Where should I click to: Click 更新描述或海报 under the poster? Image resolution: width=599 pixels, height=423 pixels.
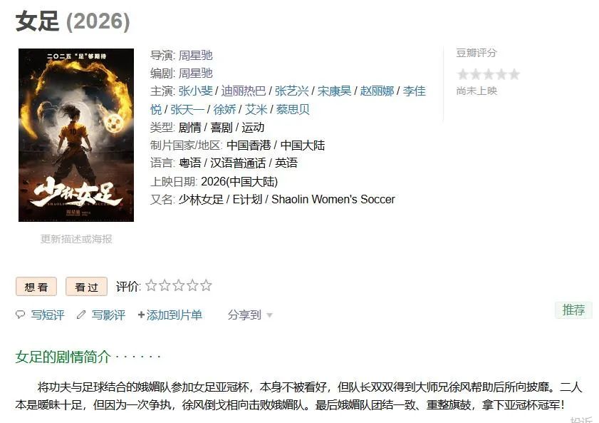[x=76, y=239]
